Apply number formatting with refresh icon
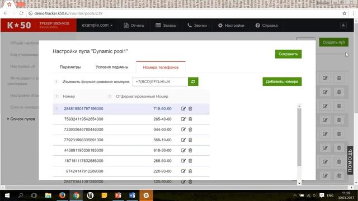 [193, 82]
